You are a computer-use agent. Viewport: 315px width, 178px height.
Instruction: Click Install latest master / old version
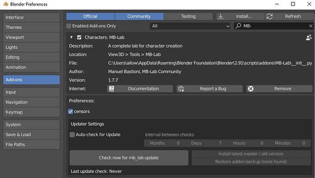tap(251, 154)
